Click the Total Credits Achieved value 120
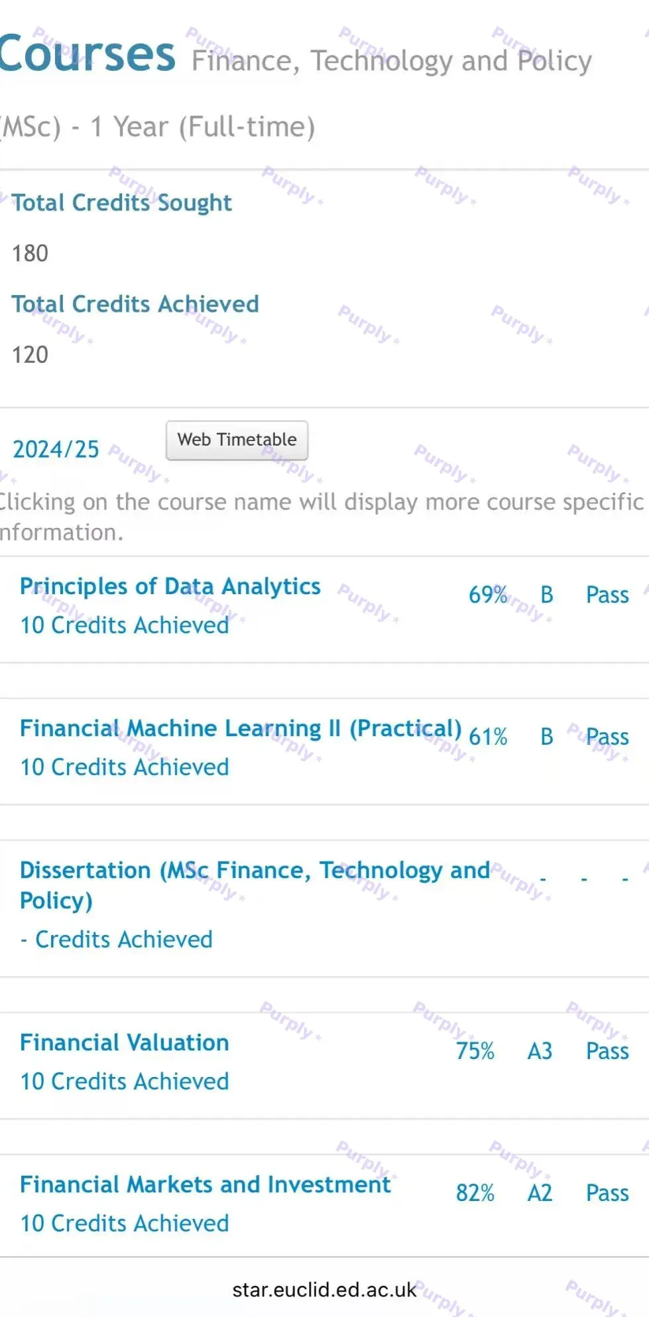 (x=30, y=355)
